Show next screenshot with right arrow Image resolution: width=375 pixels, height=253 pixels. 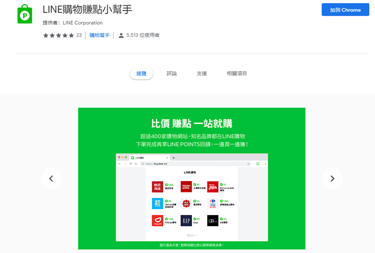coord(332,179)
